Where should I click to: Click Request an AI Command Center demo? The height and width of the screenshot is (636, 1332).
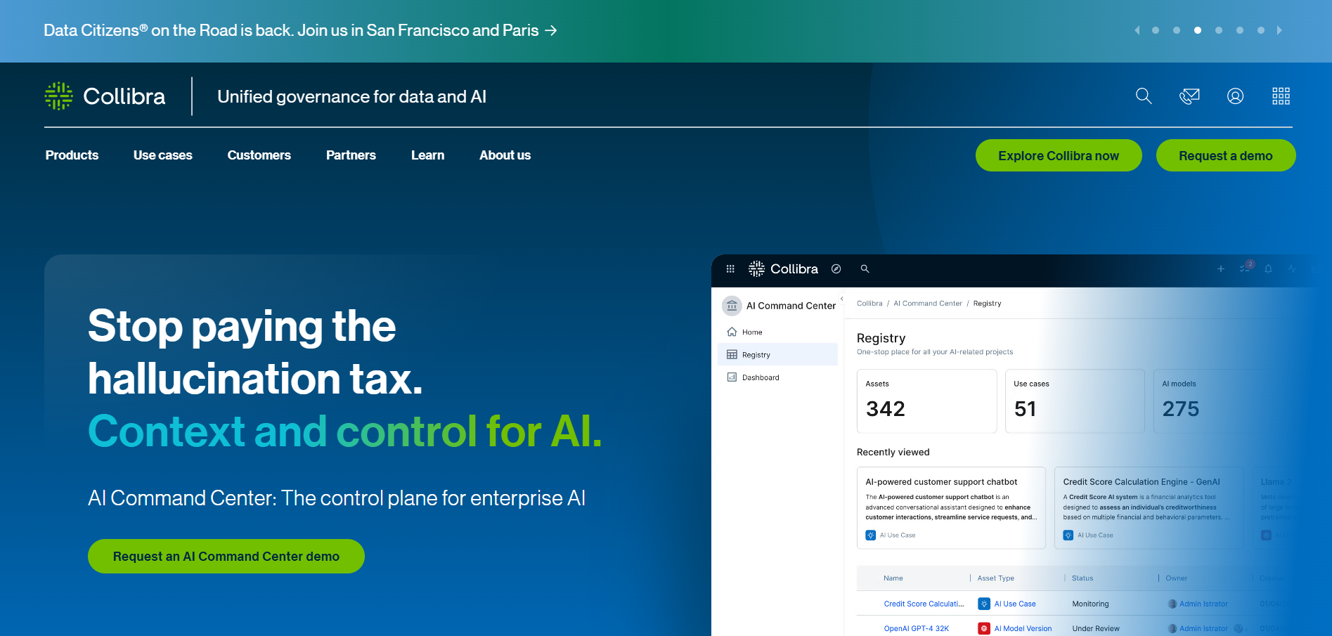point(226,557)
